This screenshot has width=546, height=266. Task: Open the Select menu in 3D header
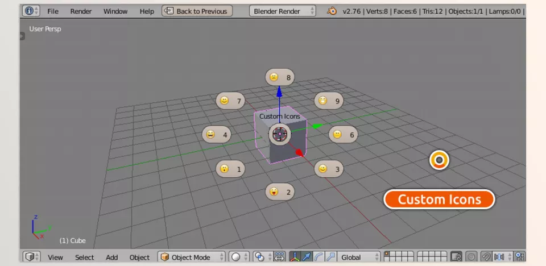pos(84,257)
